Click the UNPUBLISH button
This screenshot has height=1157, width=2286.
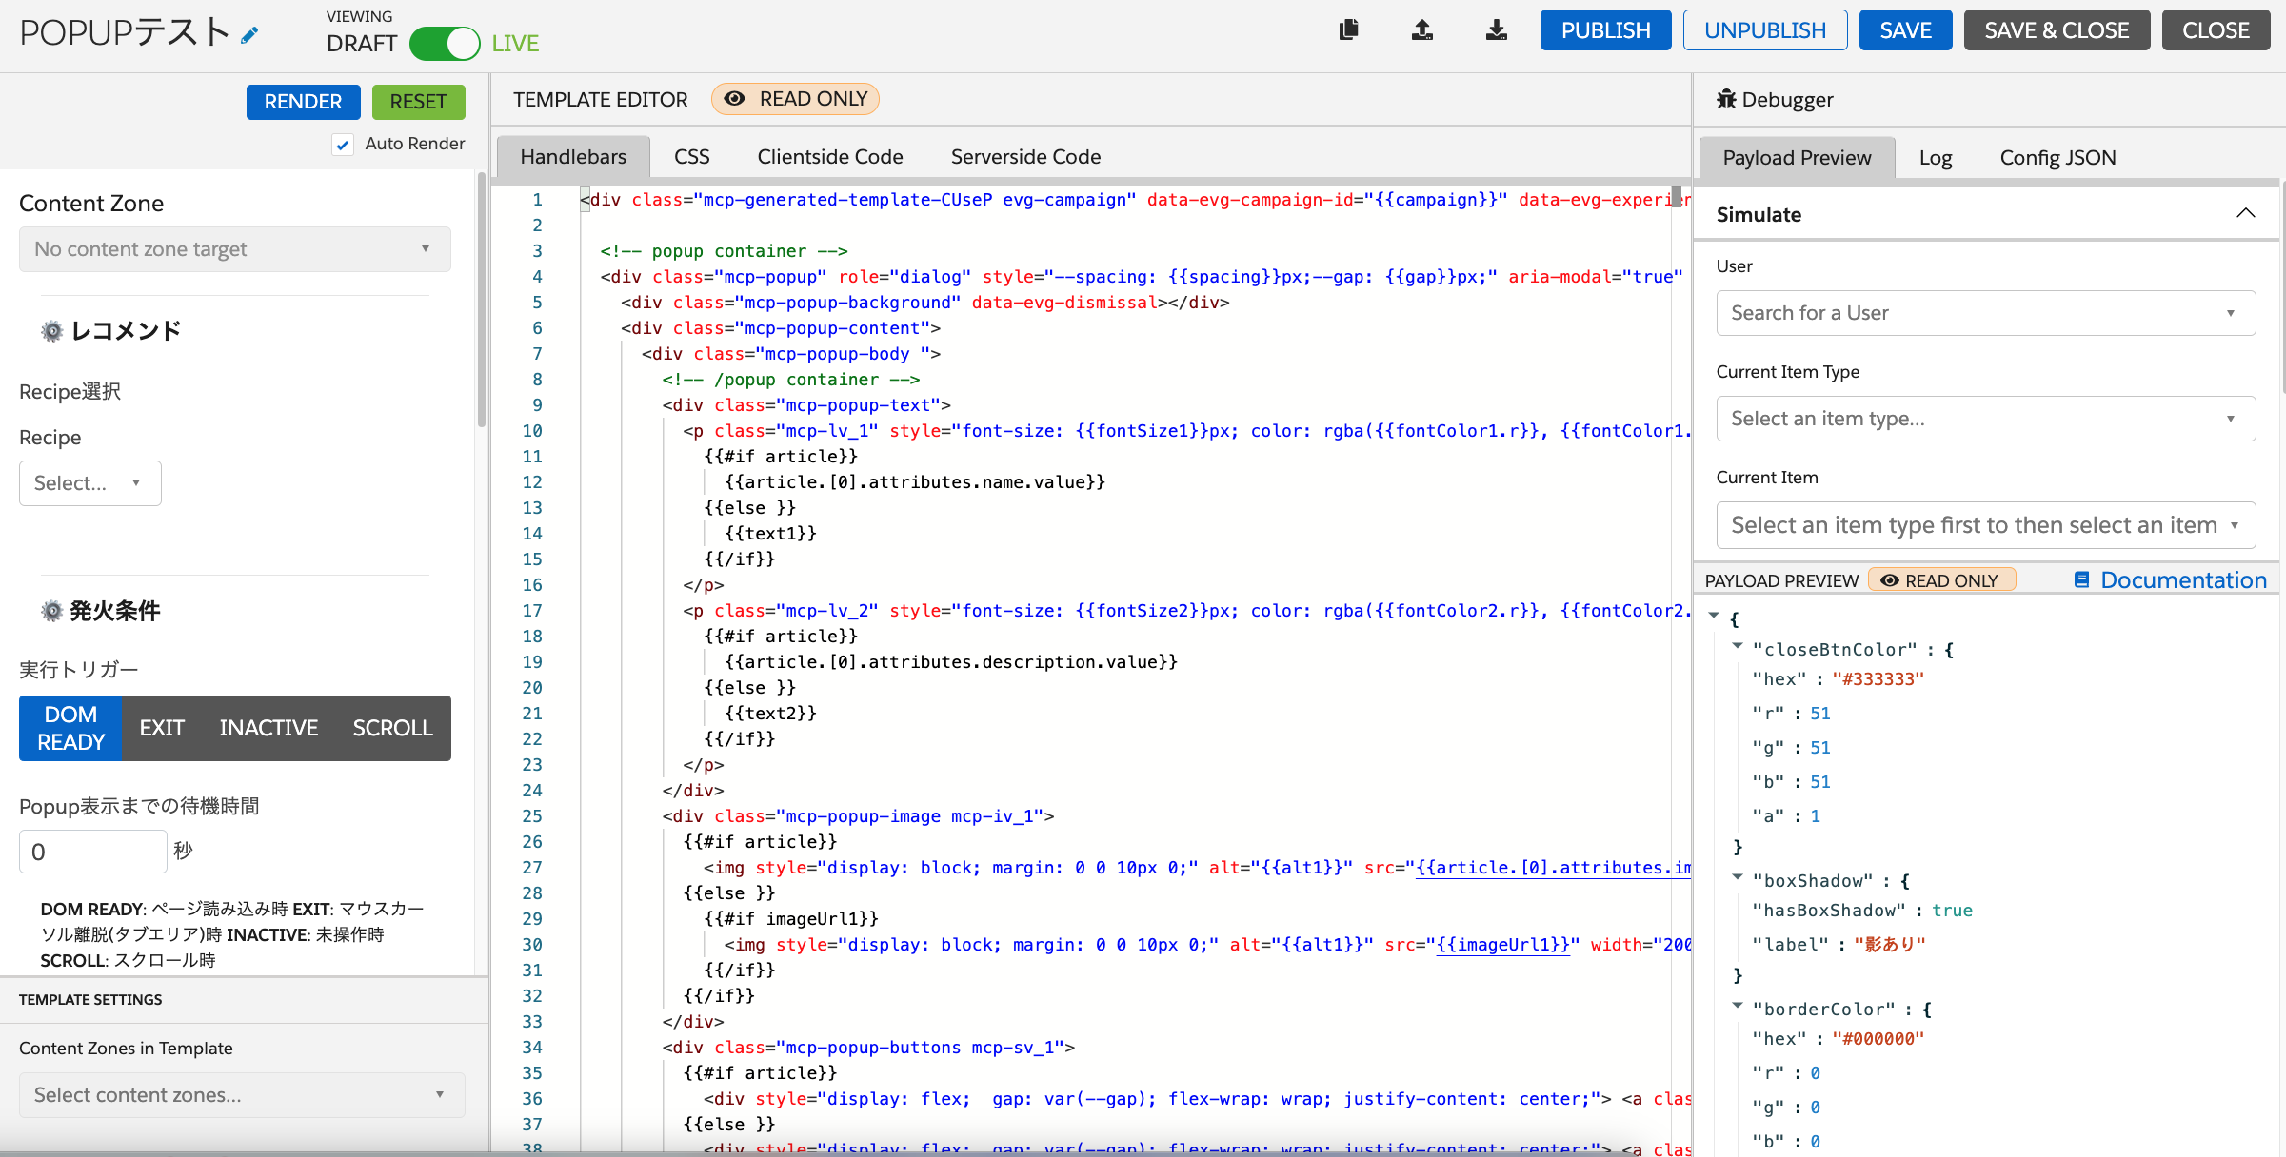tap(1765, 30)
